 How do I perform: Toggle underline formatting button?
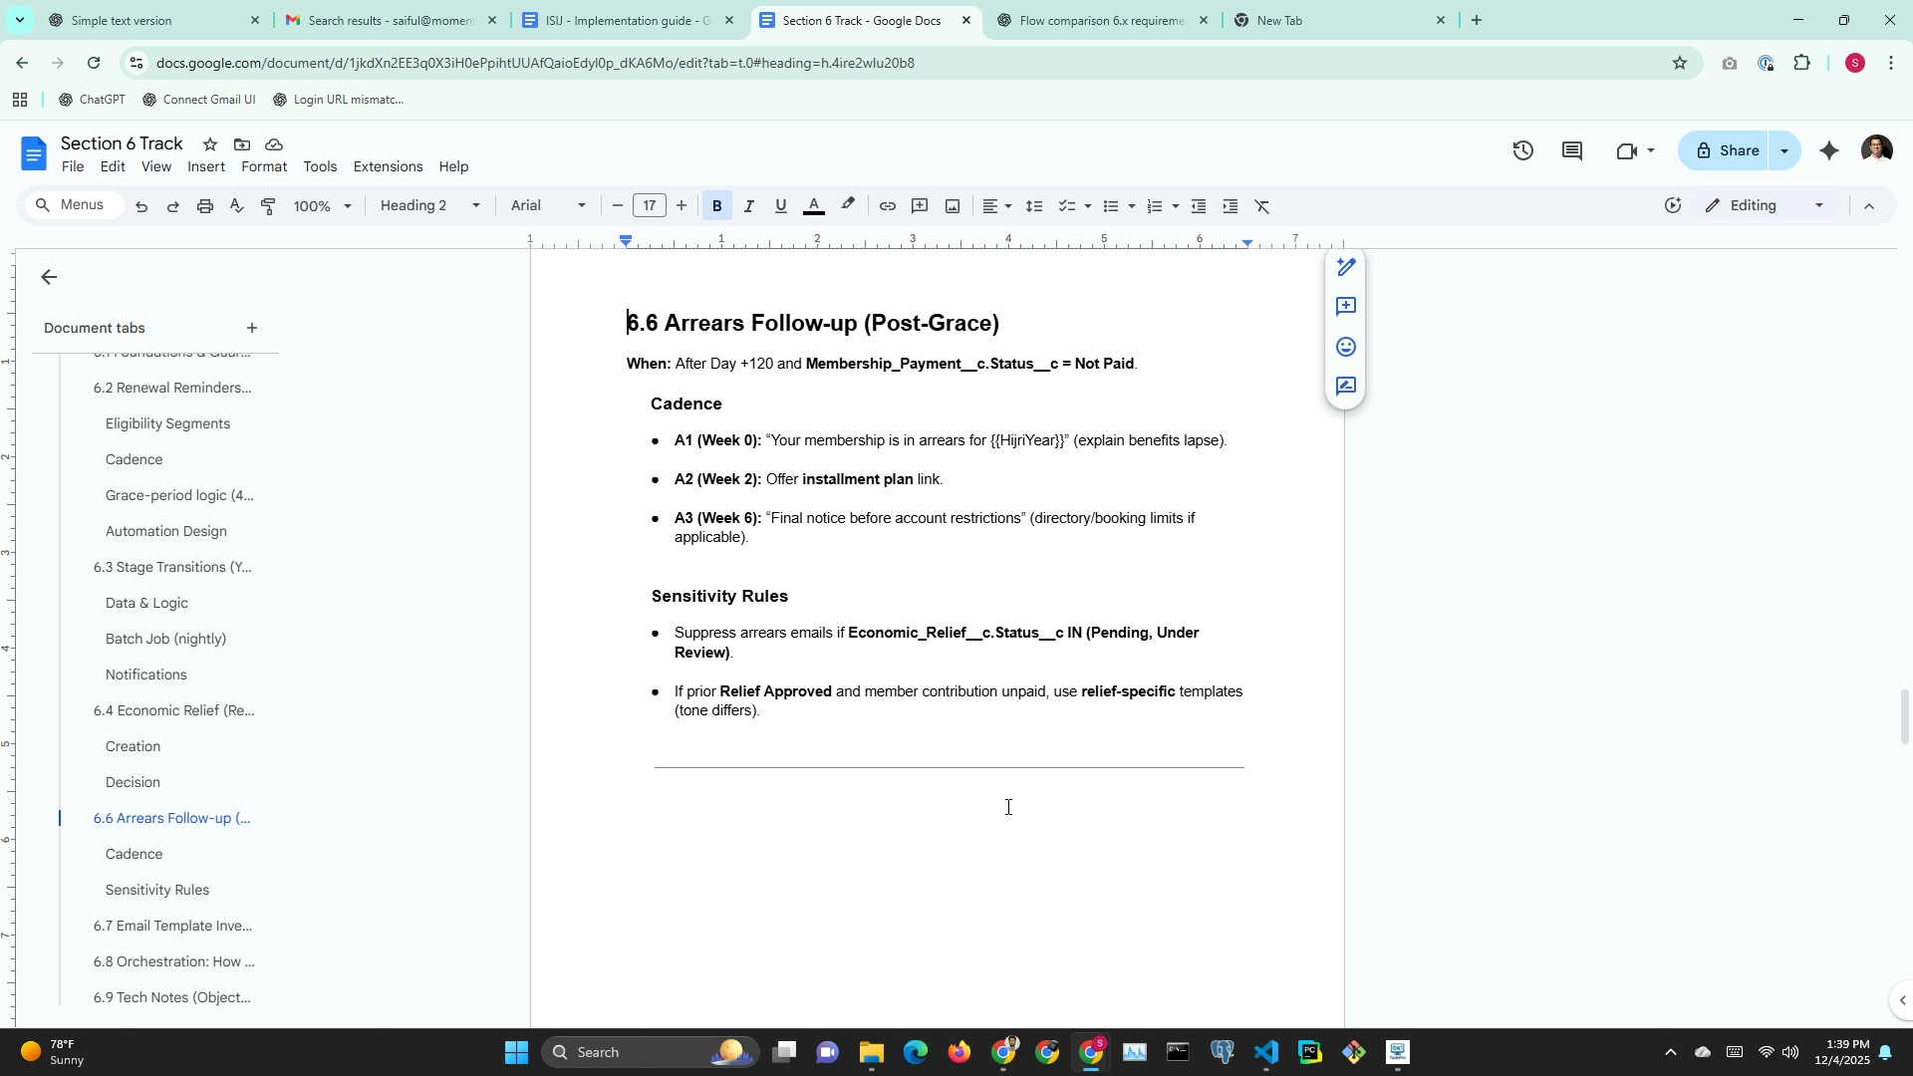click(x=780, y=206)
